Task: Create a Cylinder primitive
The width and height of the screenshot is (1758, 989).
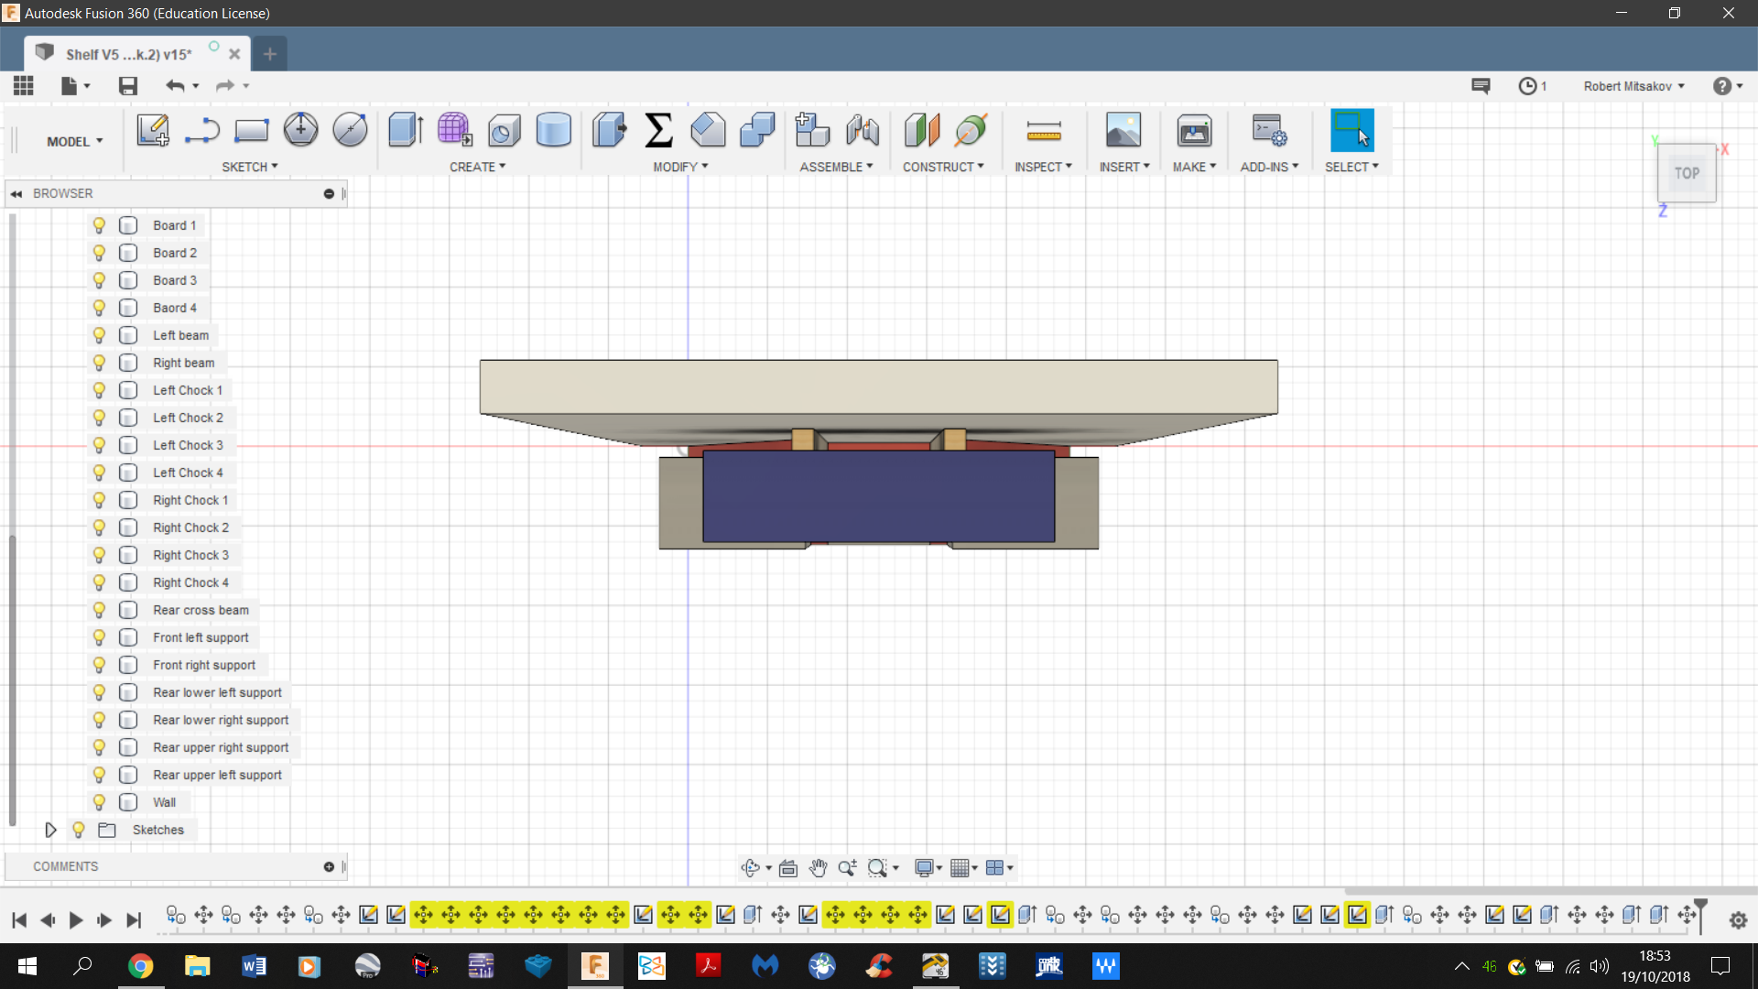Action: 553,130
